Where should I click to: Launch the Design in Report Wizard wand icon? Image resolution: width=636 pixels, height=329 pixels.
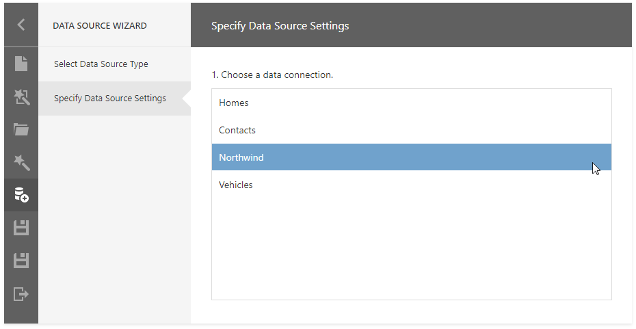coord(21,162)
